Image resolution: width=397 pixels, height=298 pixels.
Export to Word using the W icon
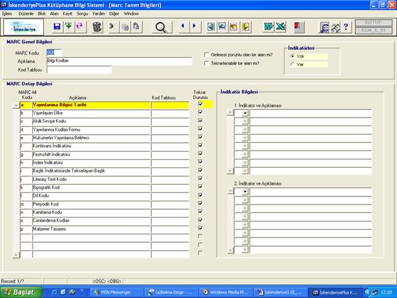coord(269,26)
